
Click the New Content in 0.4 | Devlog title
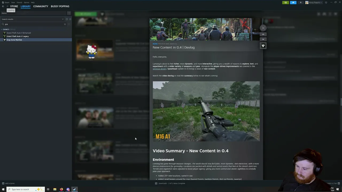(174, 47)
